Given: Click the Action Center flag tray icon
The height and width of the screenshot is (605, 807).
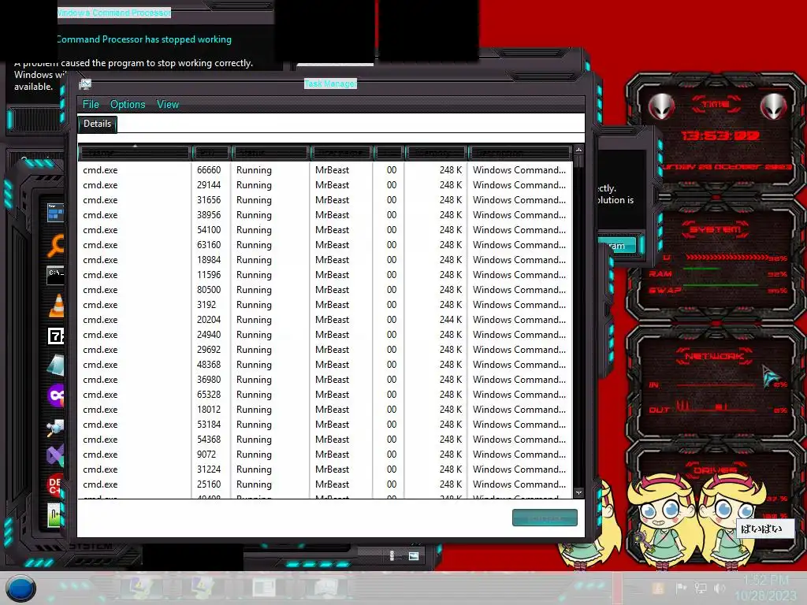Looking at the screenshot, I should pos(681,588).
